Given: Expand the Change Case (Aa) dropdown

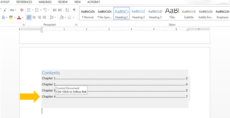Looking at the screenshot, I should (x=13, y=10).
